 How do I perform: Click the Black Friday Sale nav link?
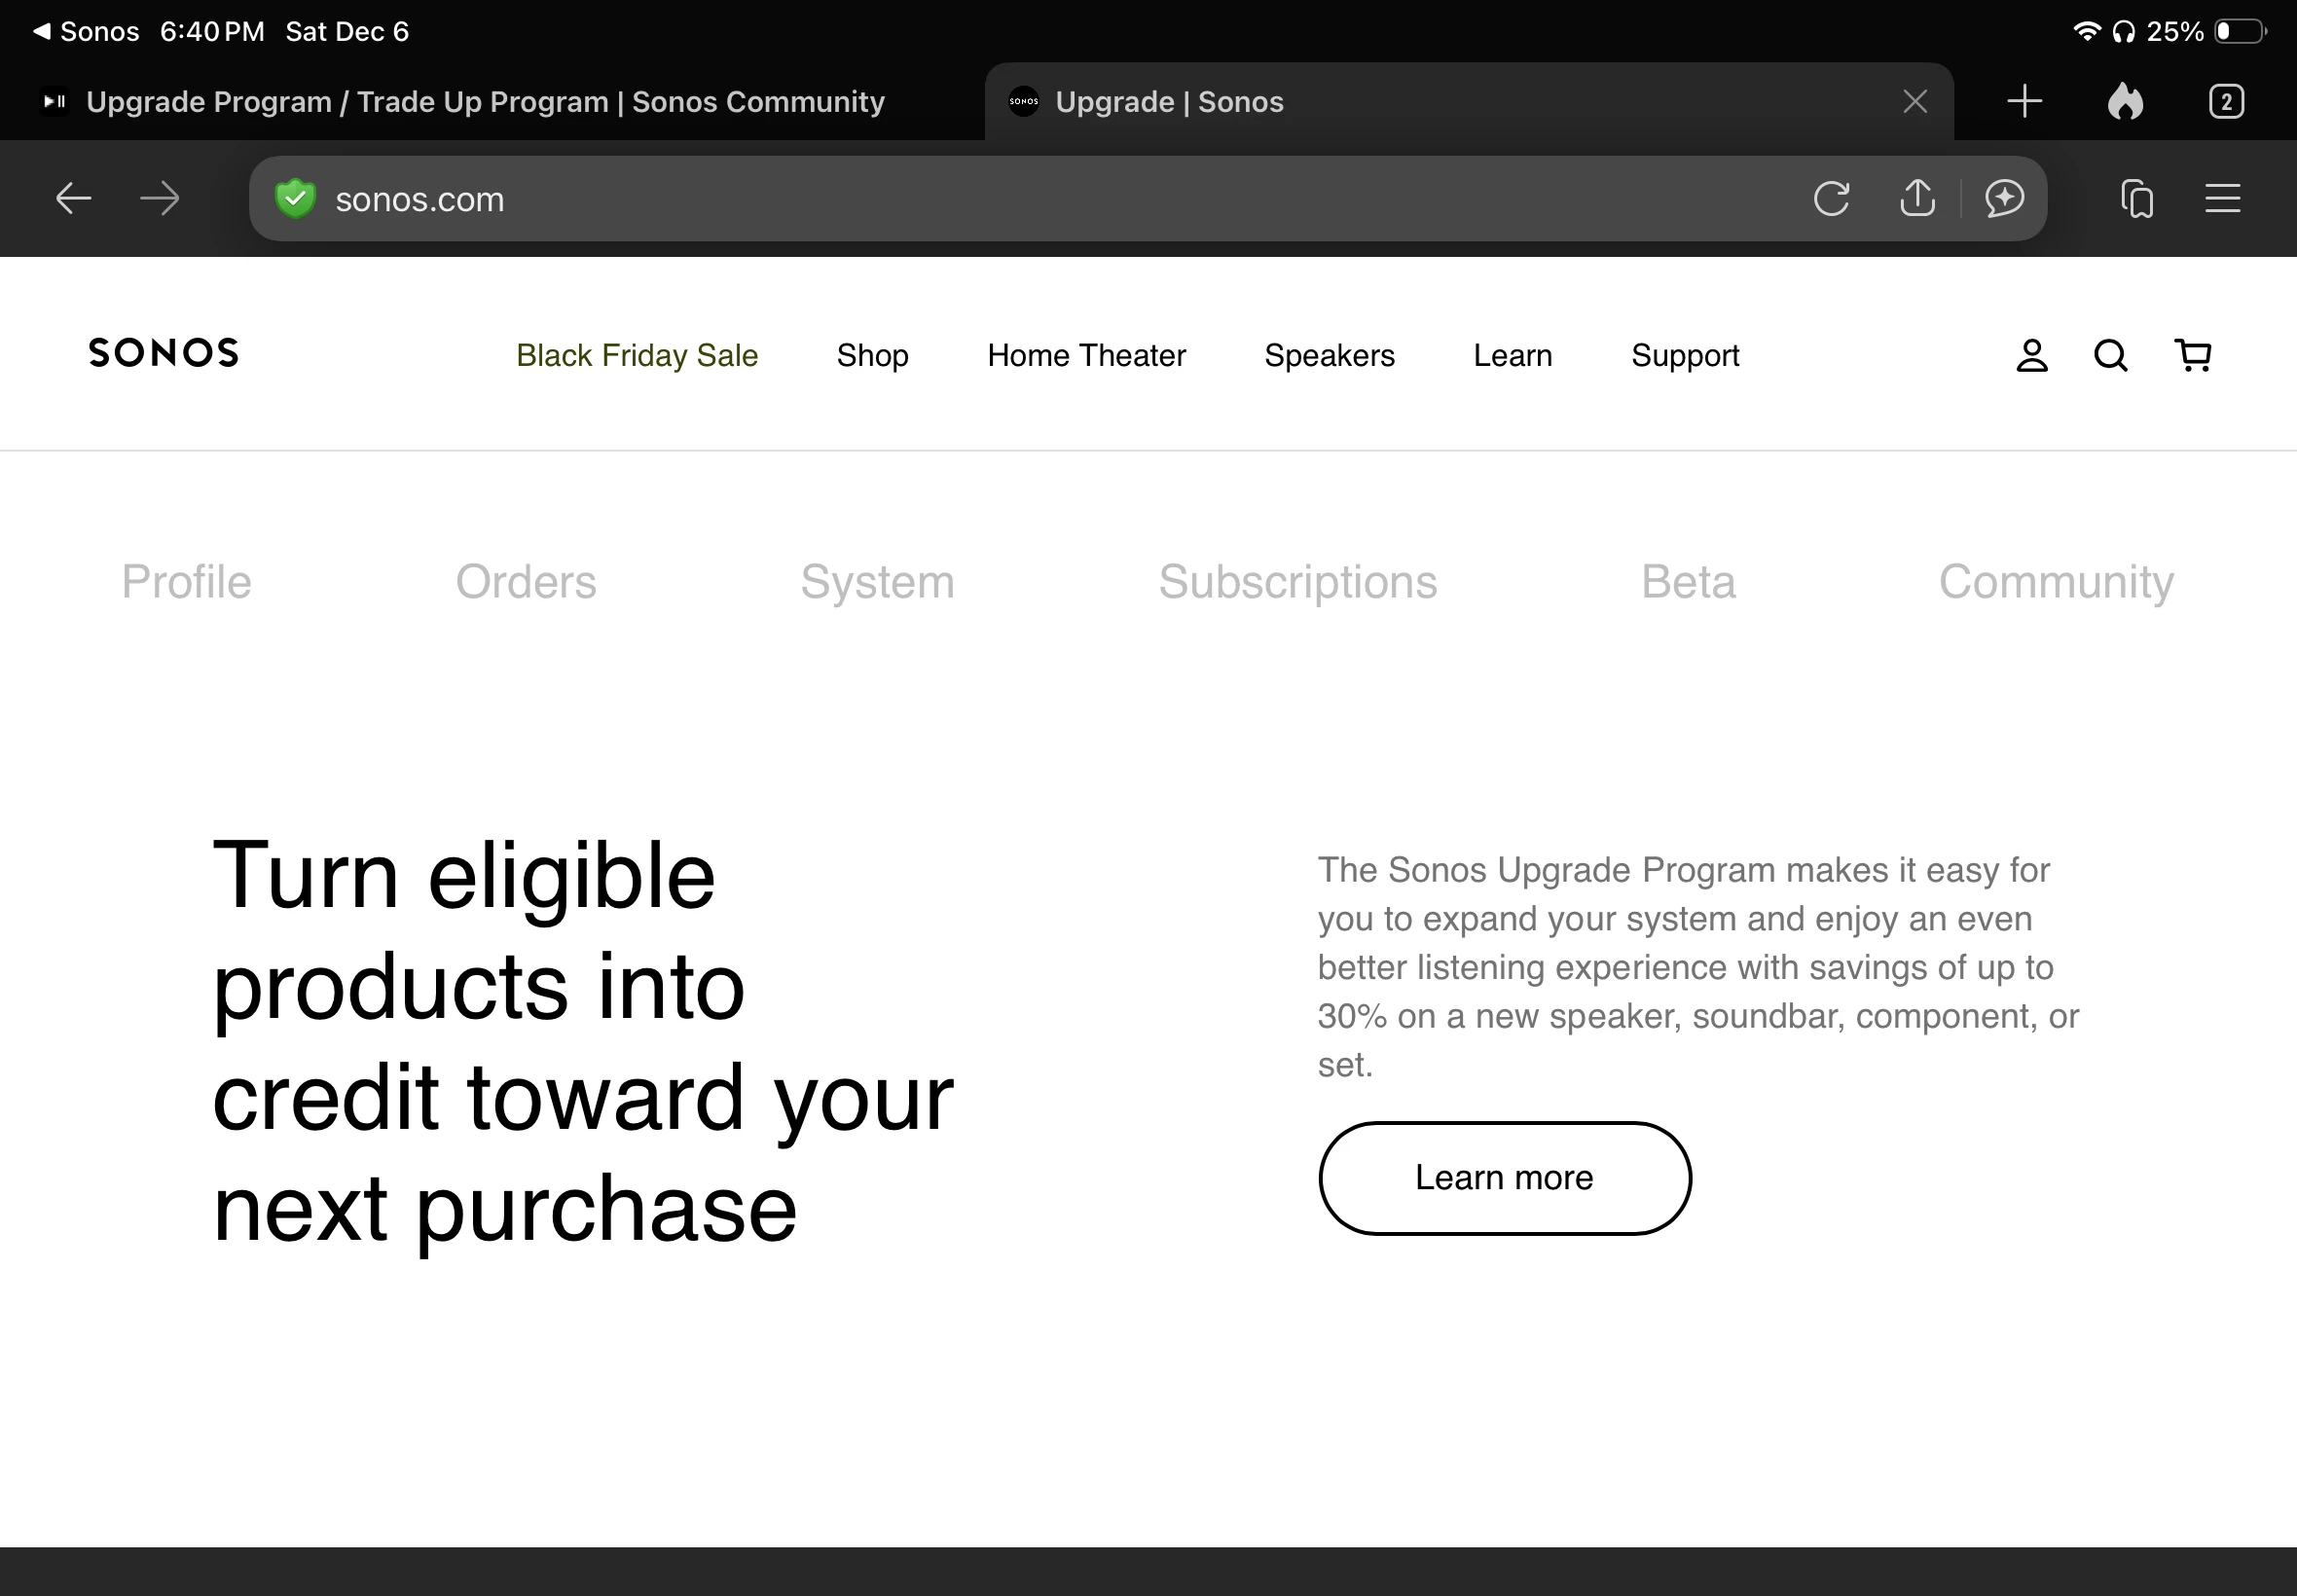[636, 355]
